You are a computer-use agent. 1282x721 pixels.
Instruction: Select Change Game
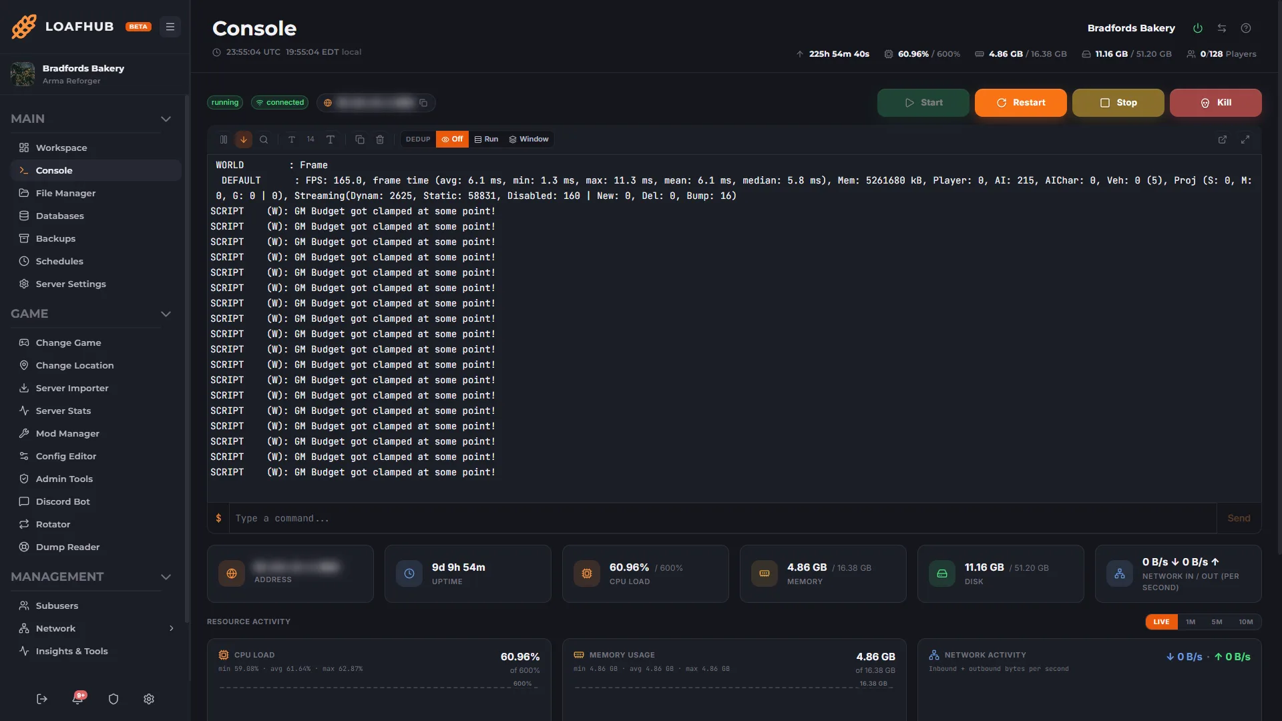pos(95,342)
